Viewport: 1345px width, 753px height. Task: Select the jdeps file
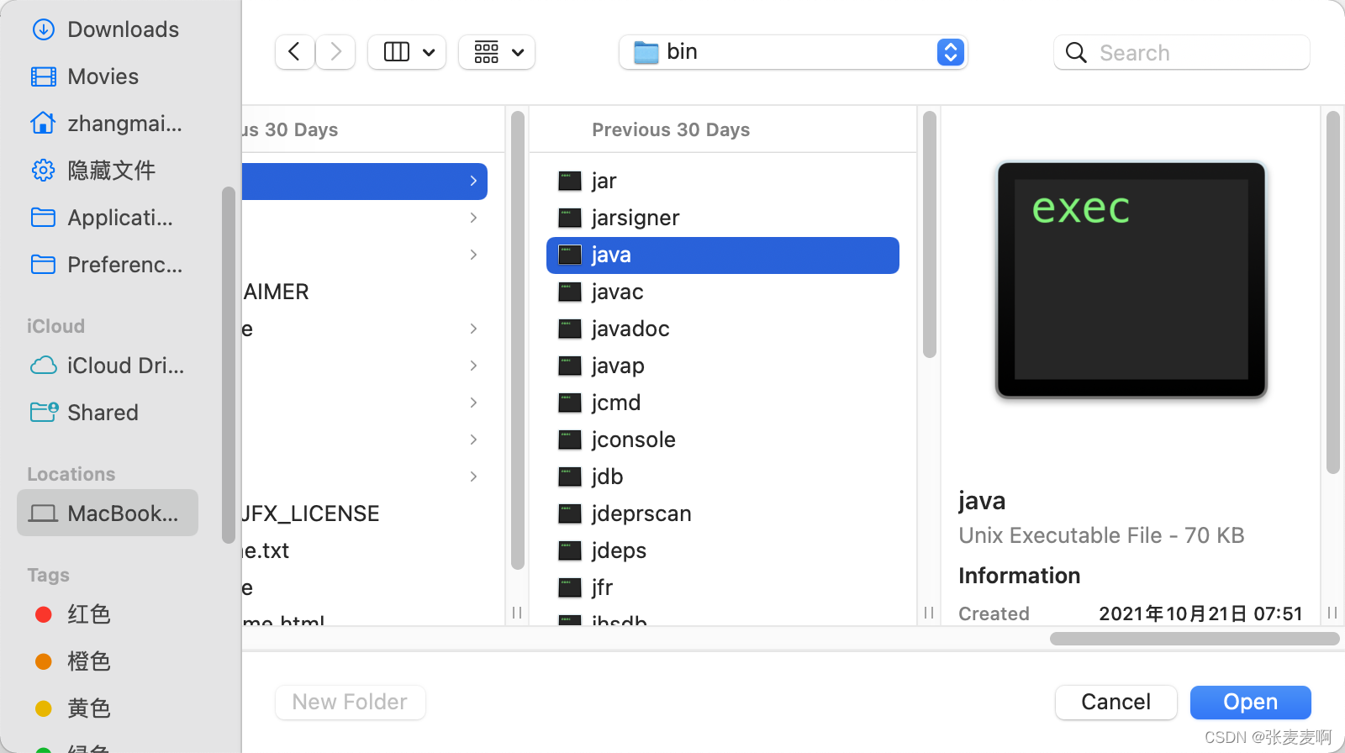coord(723,550)
